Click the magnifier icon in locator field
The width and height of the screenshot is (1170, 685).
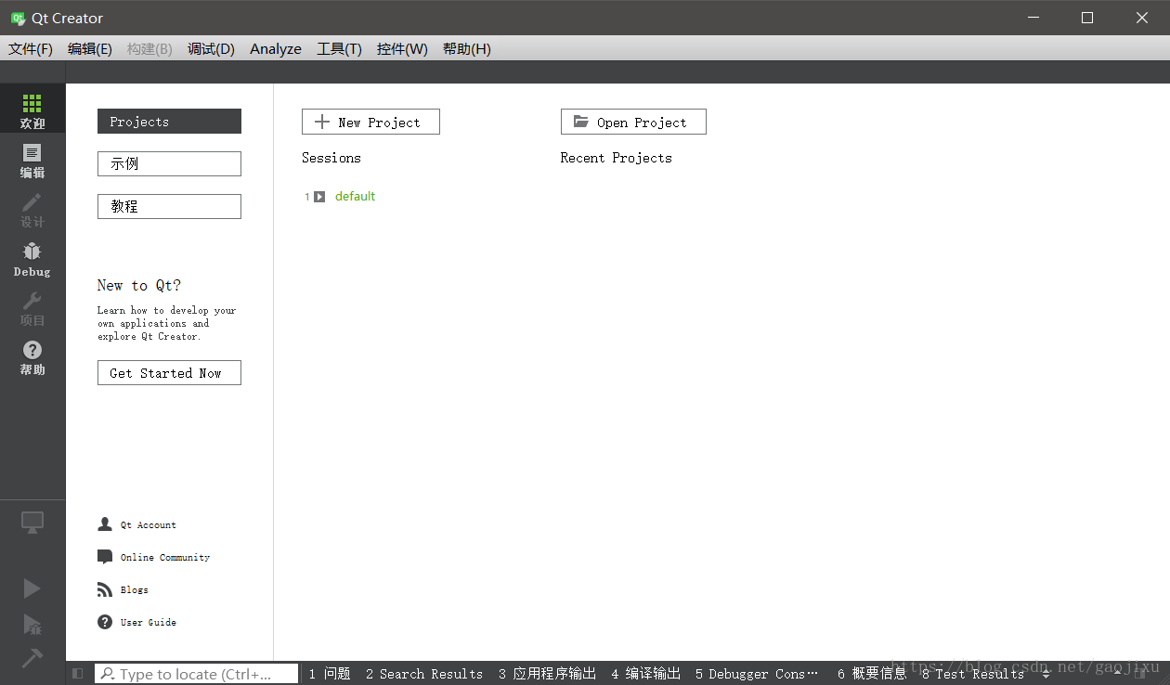tap(108, 674)
